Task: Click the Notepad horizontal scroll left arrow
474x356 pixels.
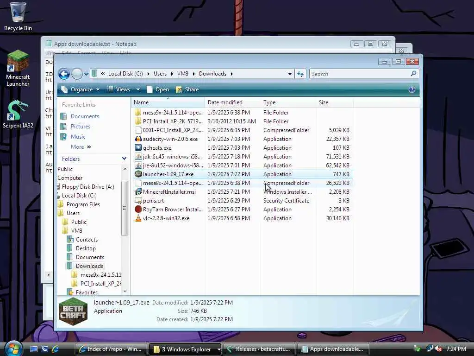Action: pos(49,275)
